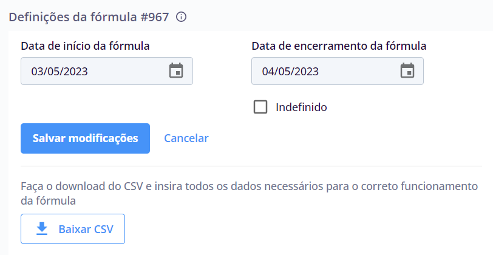Image resolution: width=493 pixels, height=255 pixels.
Task: Click the Data de início da fórmula label
Action: (85, 46)
